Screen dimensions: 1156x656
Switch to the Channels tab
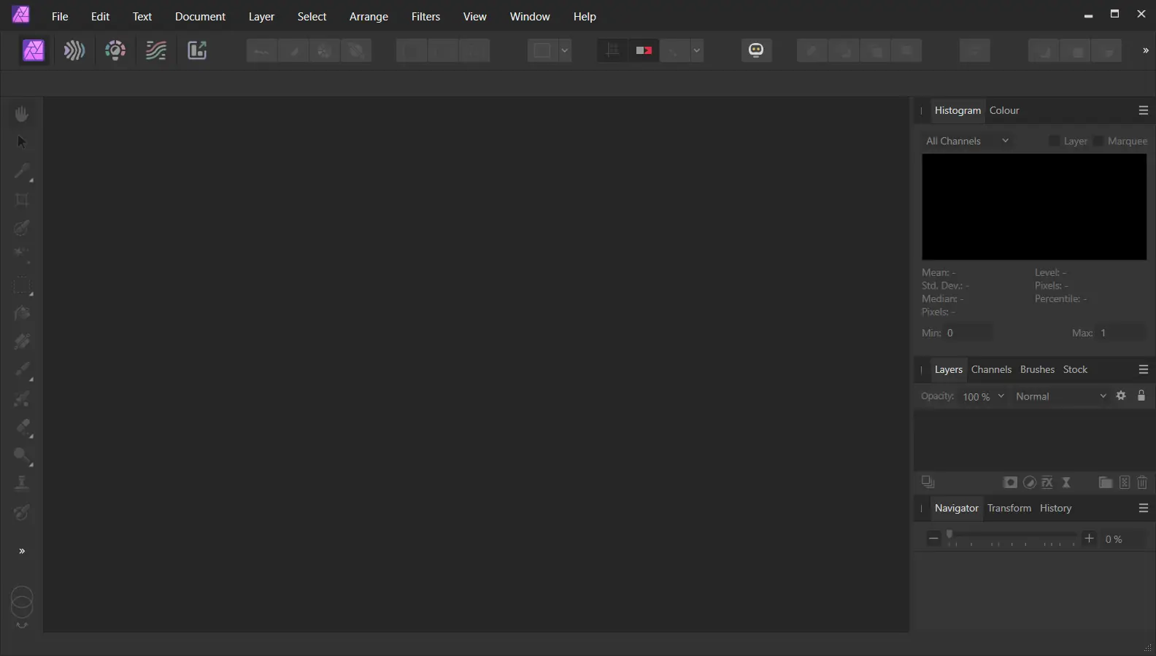[x=991, y=369]
